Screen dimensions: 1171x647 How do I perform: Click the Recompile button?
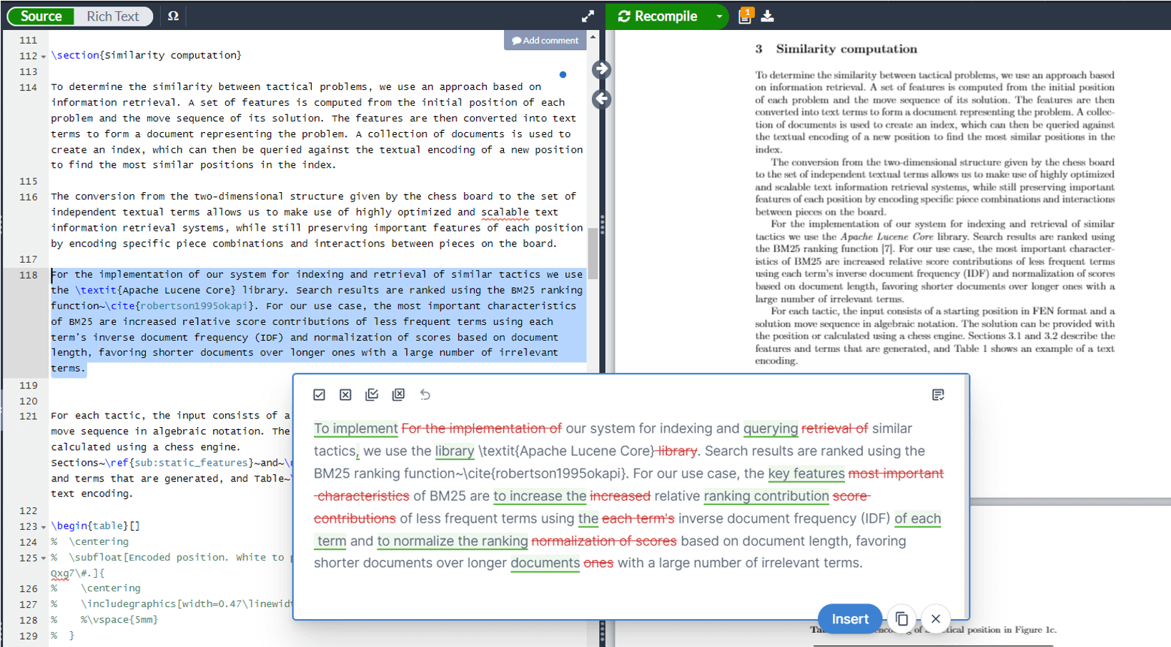click(x=658, y=16)
